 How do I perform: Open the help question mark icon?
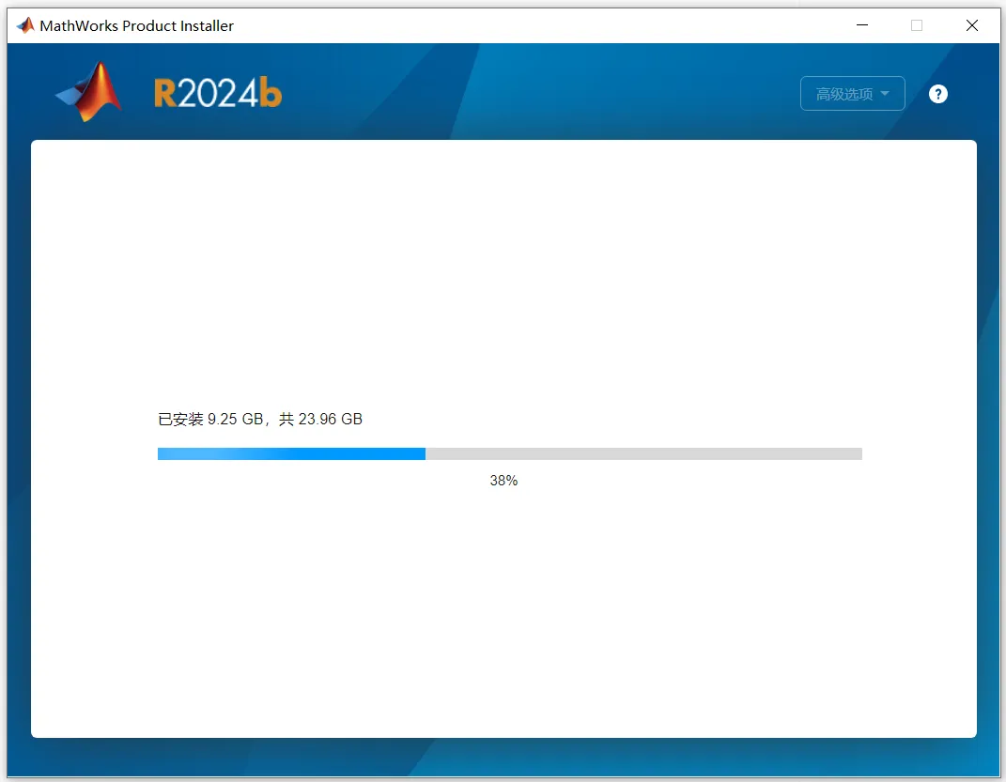938,94
